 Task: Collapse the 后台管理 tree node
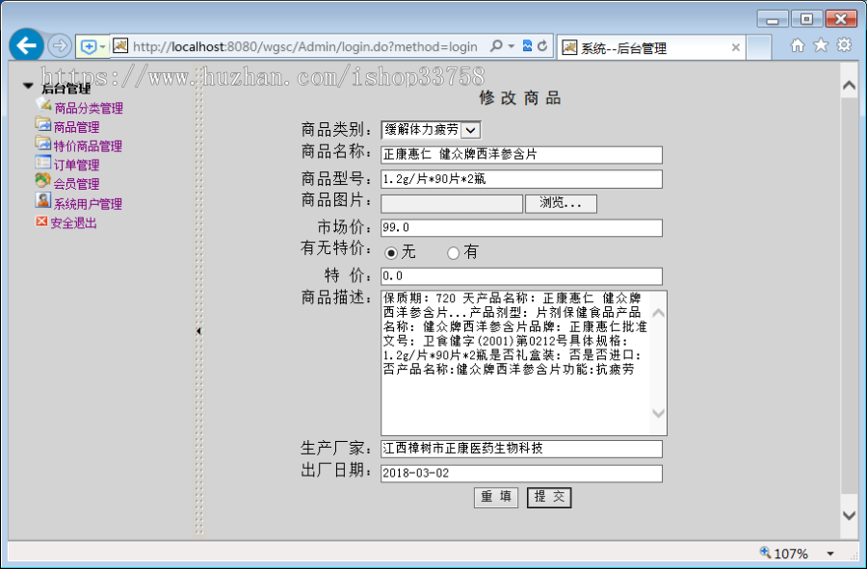click(x=29, y=86)
